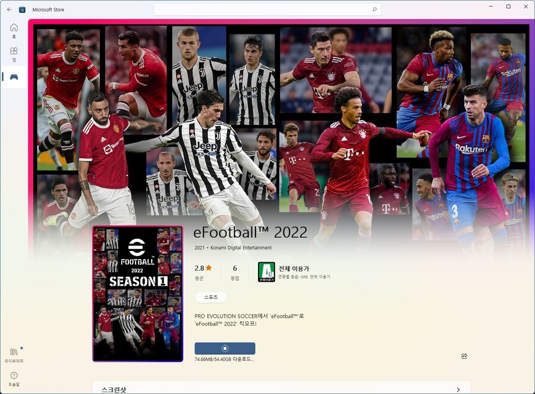Share the eFootball 2022 page

(464, 356)
